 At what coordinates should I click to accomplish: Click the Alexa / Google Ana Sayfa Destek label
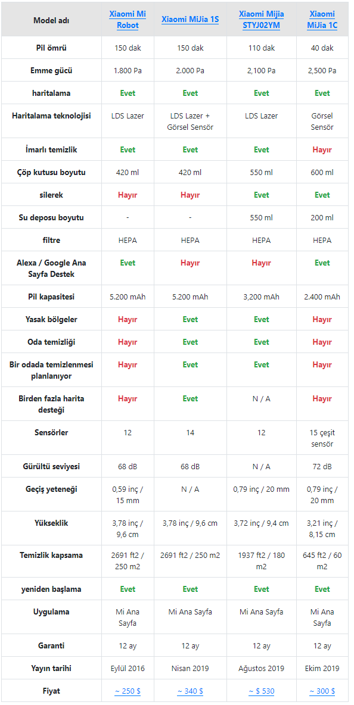point(51,269)
